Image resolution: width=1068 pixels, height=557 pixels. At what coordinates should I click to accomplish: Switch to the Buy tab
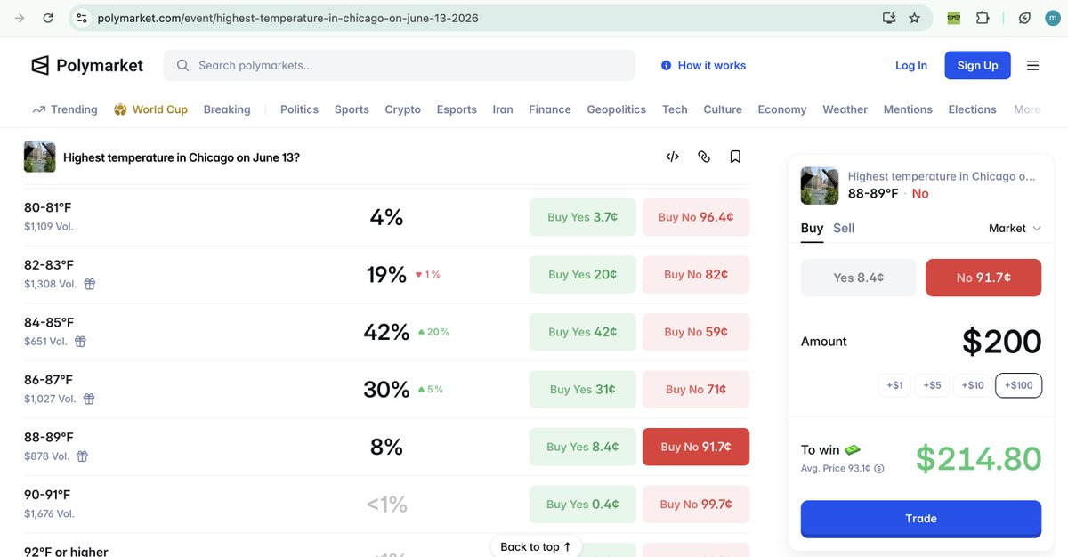click(812, 229)
